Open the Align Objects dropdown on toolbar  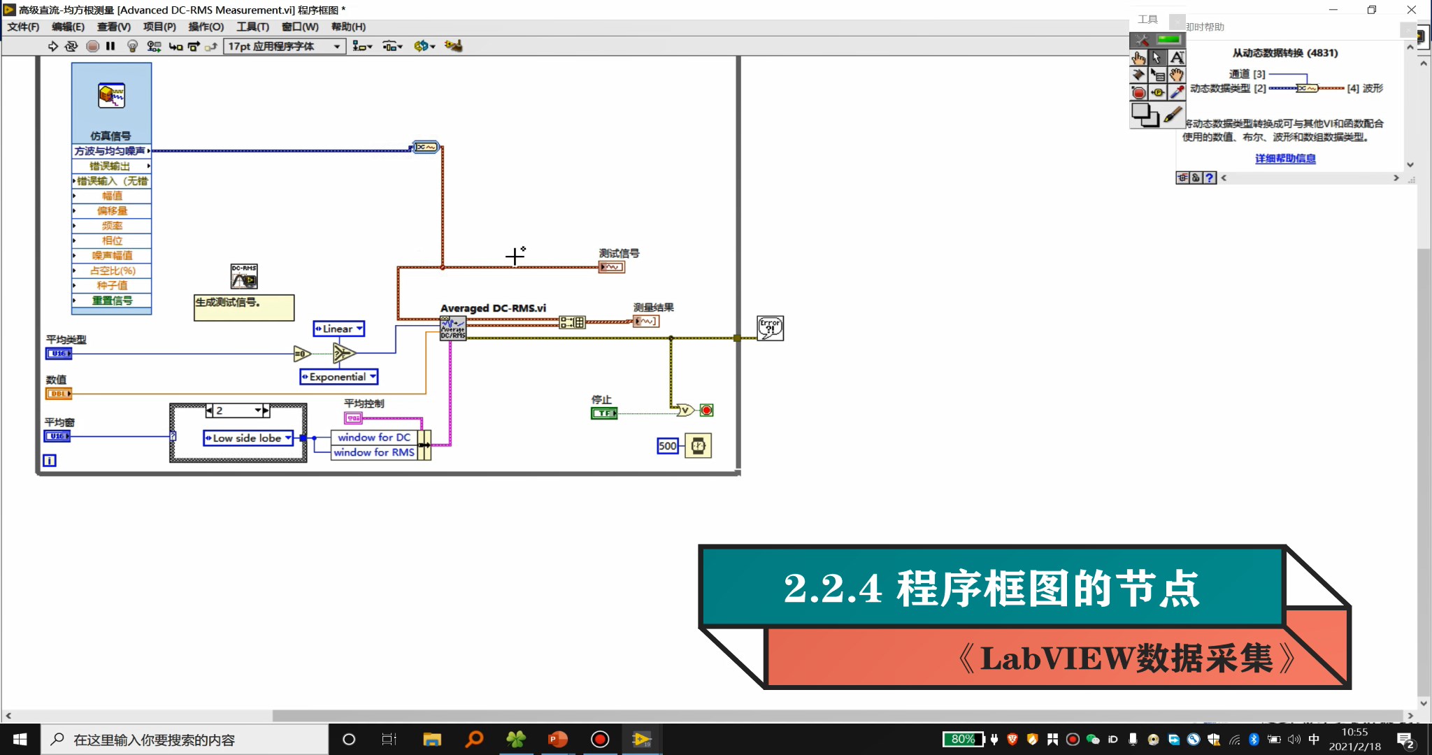[x=363, y=46]
